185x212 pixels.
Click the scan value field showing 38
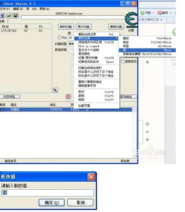pos(71,38)
